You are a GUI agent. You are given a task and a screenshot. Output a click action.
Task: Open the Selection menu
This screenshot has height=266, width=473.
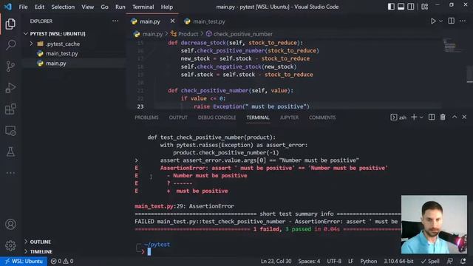click(63, 7)
